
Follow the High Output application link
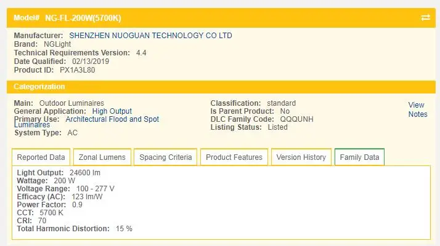(112, 111)
